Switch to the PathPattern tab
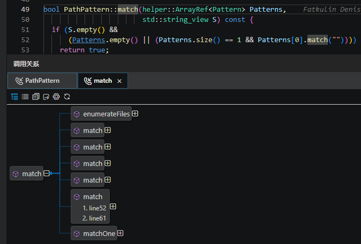361x244 pixels. click(42, 81)
